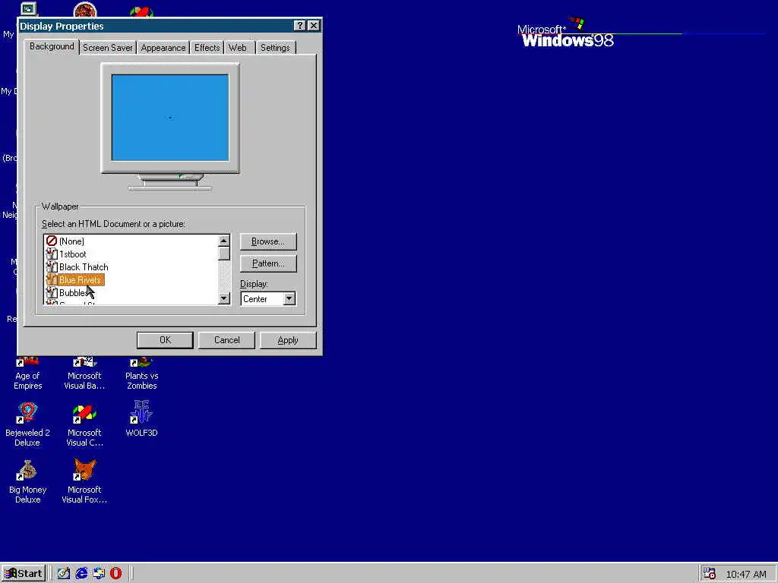
Task: Open the Effects tab
Action: [207, 48]
